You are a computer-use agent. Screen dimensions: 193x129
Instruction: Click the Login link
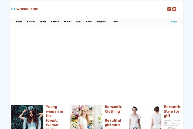coord(174,22)
